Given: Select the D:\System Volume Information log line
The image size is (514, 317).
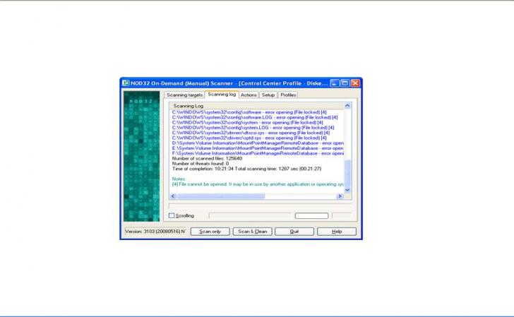Looking at the screenshot, I should pos(258,143).
